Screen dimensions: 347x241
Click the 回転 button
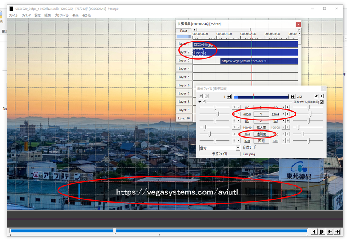pos(261,141)
